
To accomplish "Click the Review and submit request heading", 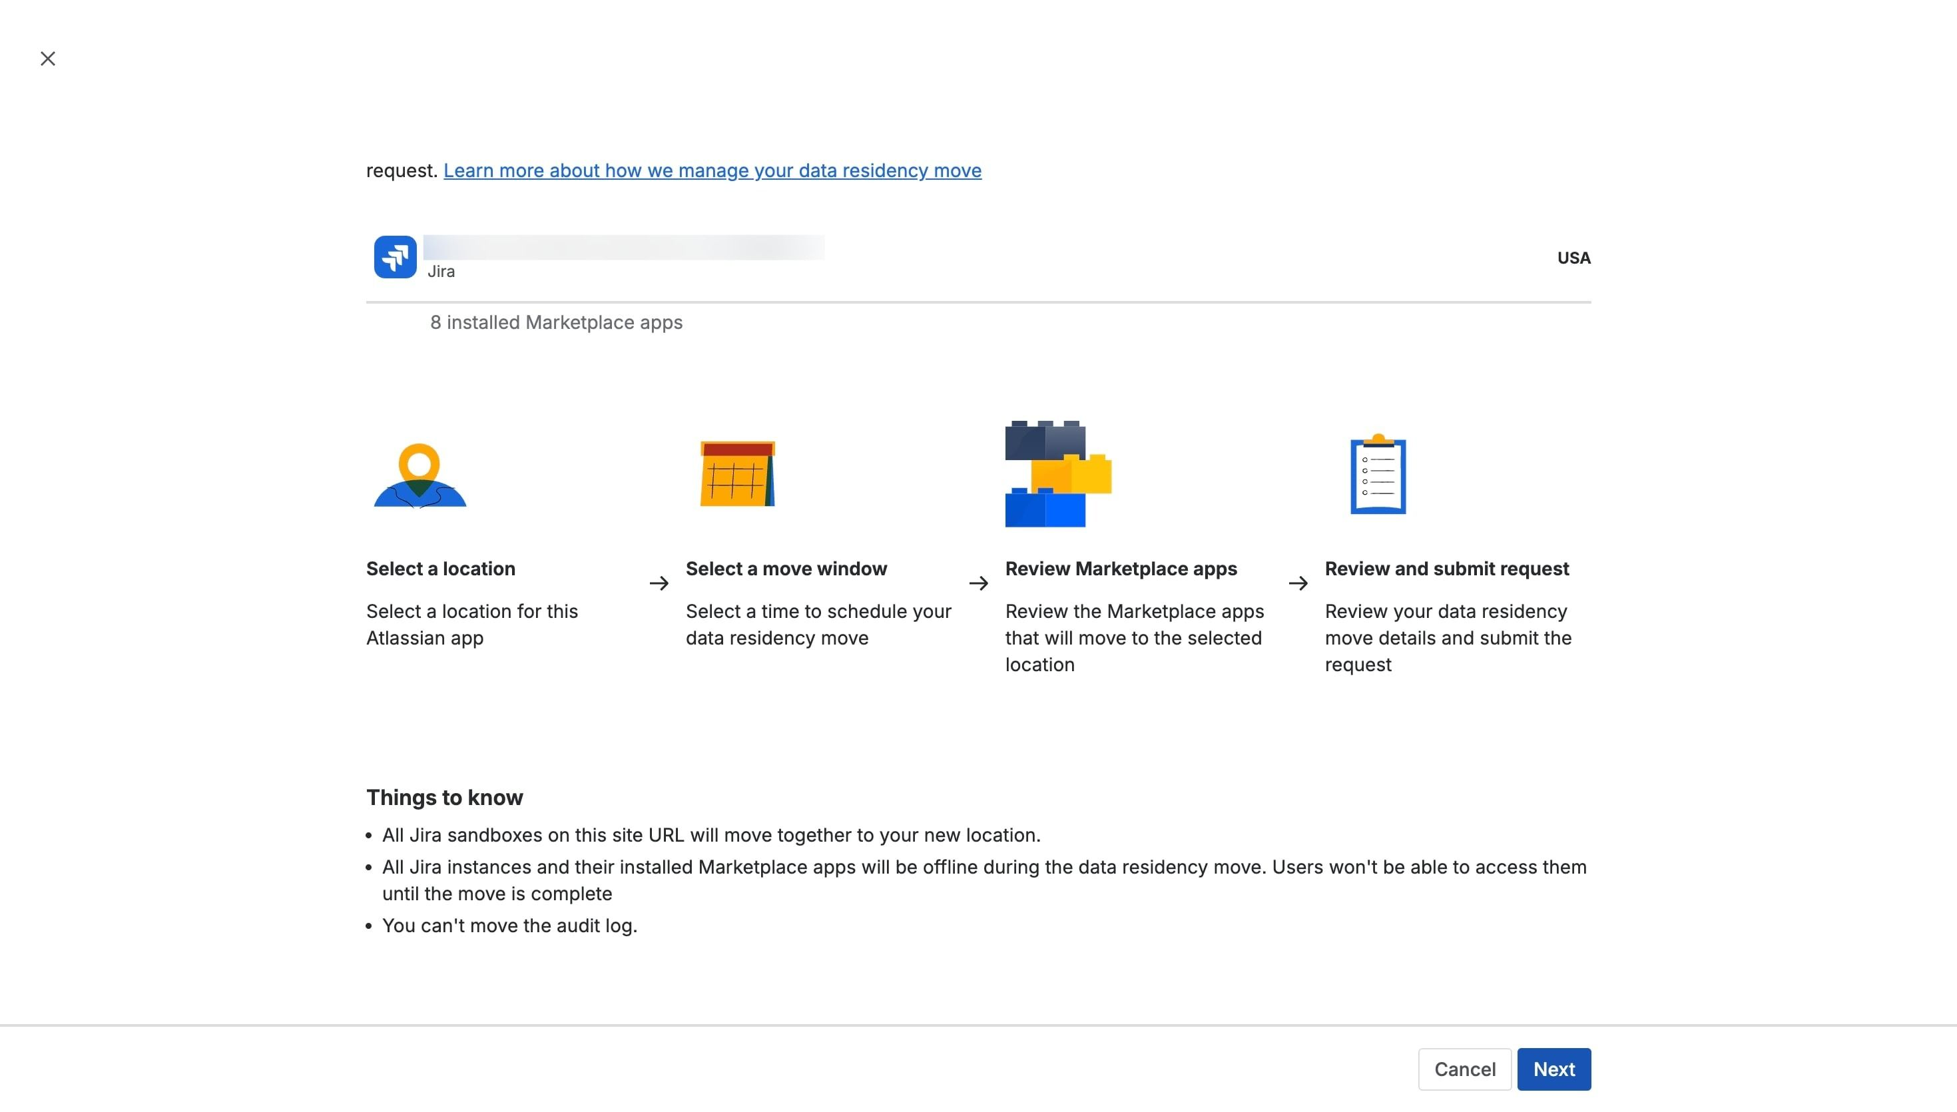I will [x=1447, y=569].
